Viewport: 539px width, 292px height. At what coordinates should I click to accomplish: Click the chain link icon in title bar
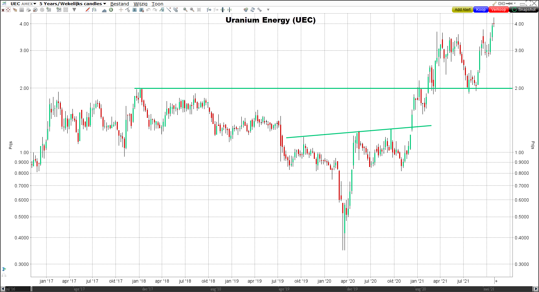[x=501, y=4]
